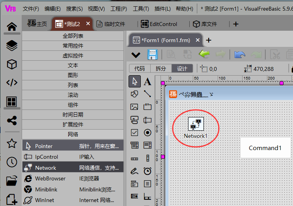Click the save floppy disk icon
293x206 pixels.
point(153,54)
